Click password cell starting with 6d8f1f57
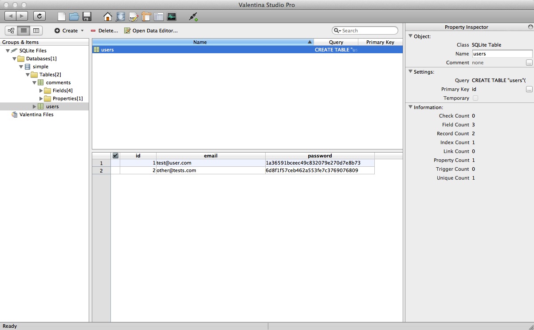This screenshot has height=330, width=534. click(x=320, y=170)
